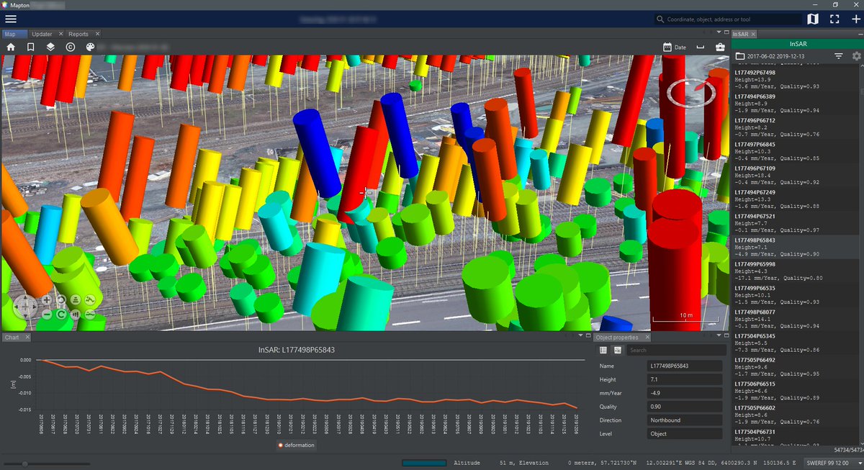Open the map panel dropdown arrow
Image resolution: width=864 pixels, height=470 pixels.
click(x=719, y=32)
